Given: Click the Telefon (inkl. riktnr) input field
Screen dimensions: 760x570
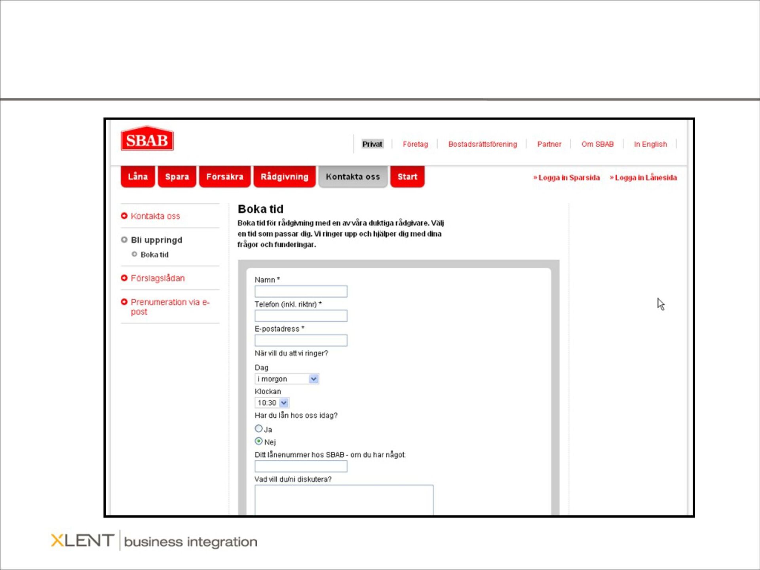Looking at the screenshot, I should tap(301, 316).
